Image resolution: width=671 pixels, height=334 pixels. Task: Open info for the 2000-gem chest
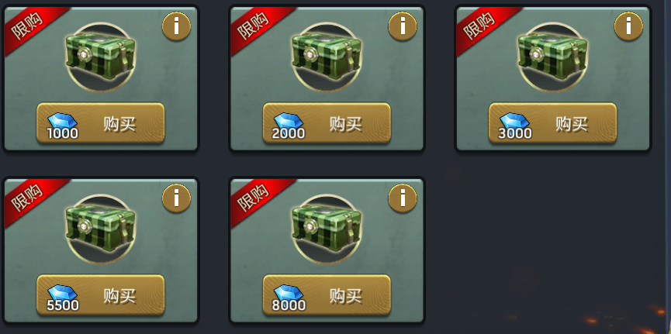click(x=403, y=26)
